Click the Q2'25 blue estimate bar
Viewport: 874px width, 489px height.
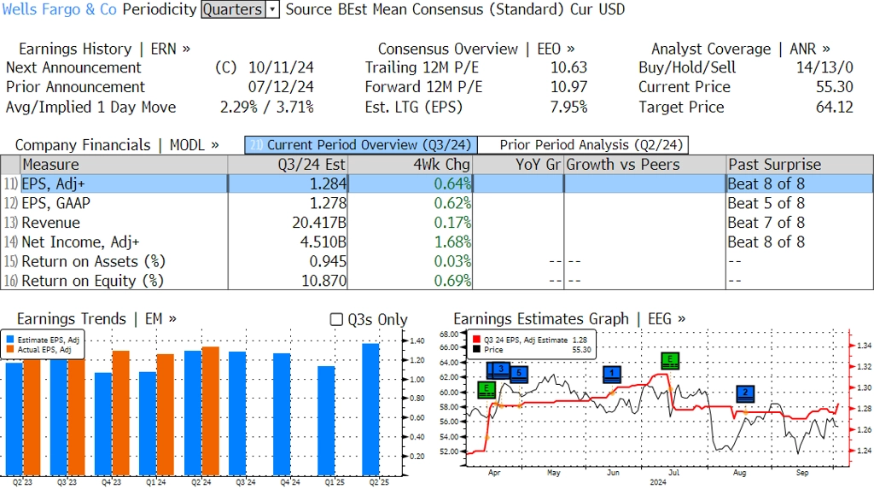point(370,410)
